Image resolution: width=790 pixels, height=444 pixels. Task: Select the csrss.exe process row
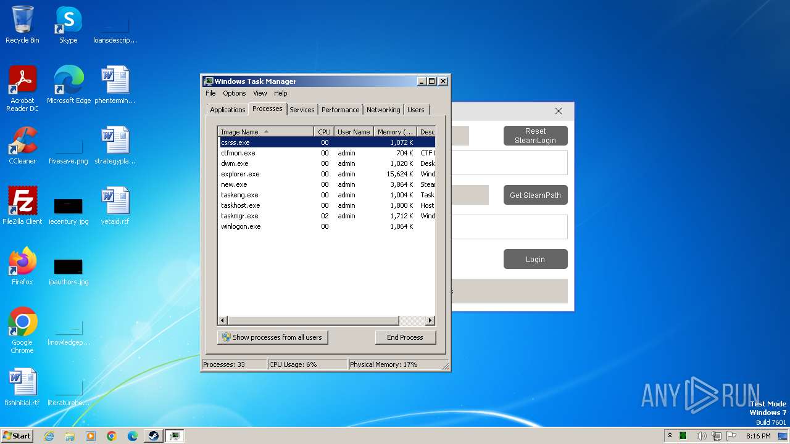tap(327, 142)
